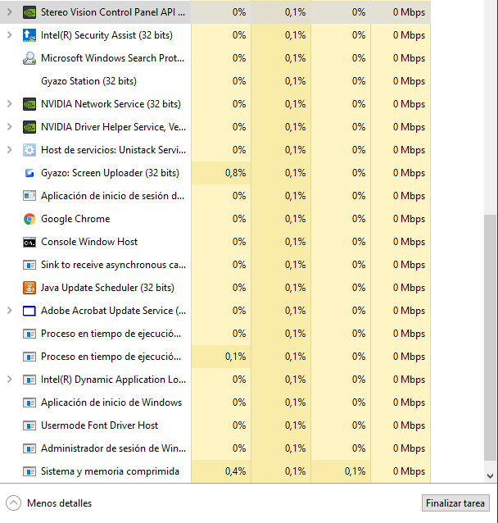Click the scrollbar down arrow
Screen dimensions: 498x523
pyautogui.click(x=491, y=475)
